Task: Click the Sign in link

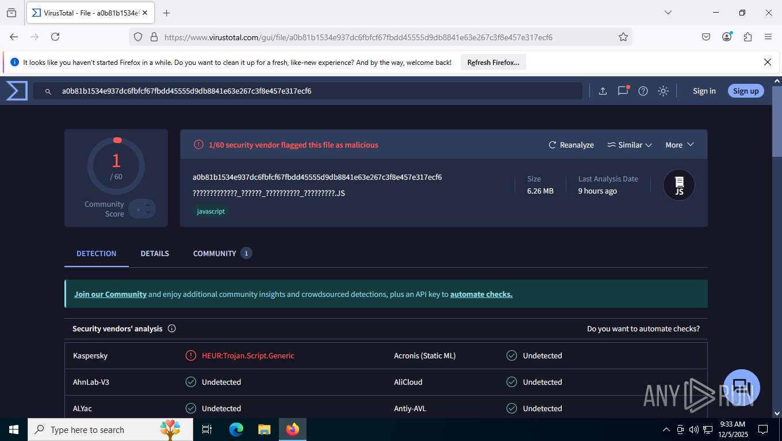Action: (704, 91)
